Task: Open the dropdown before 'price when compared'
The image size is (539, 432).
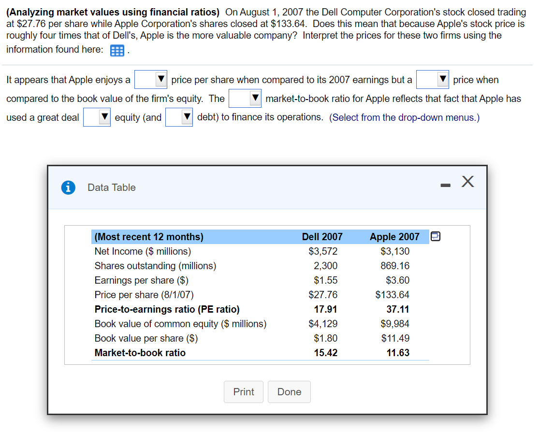Action: click(x=432, y=79)
